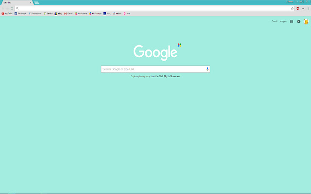
Task: Open the eBay bookmark
Action: [x=58, y=14]
